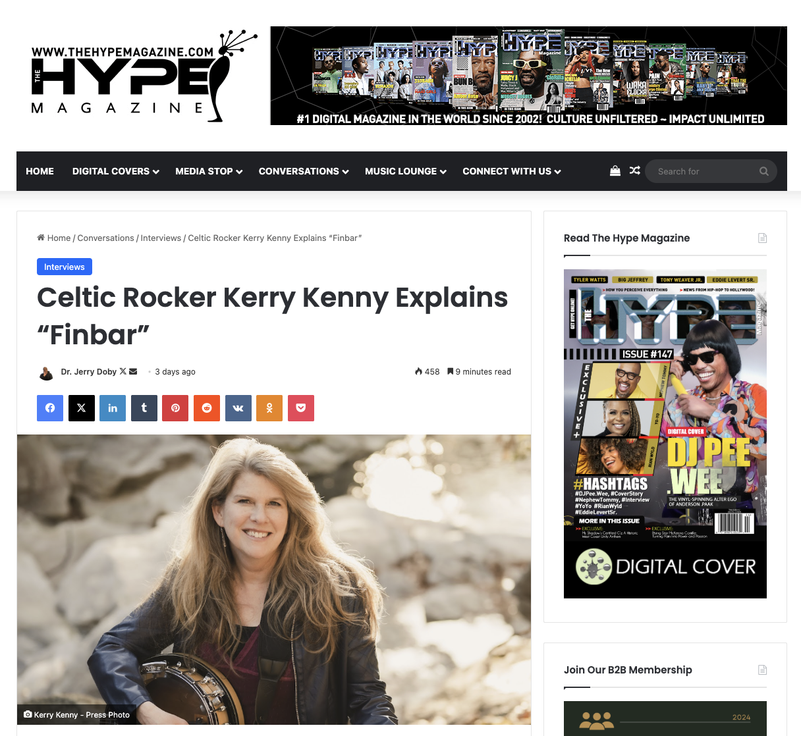Email author via envelope icon
Viewport: 801px width, 736px height.
coord(133,371)
